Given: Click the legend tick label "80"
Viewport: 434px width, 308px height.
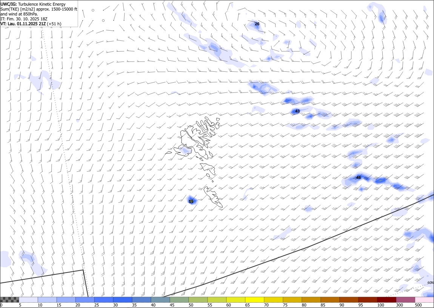Looking at the screenshot, I should click(304, 305).
